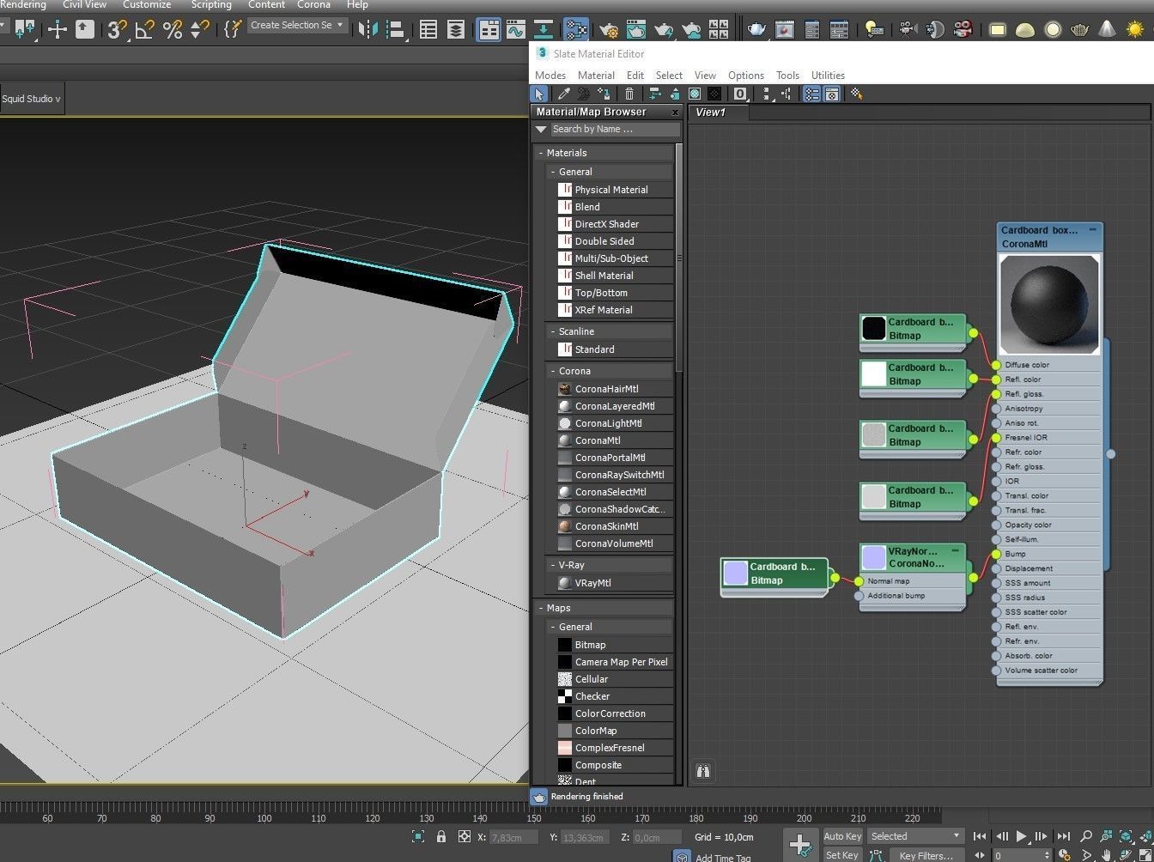The width and height of the screenshot is (1154, 862).
Task: Toggle Auto Key button
Action: pyautogui.click(x=842, y=836)
